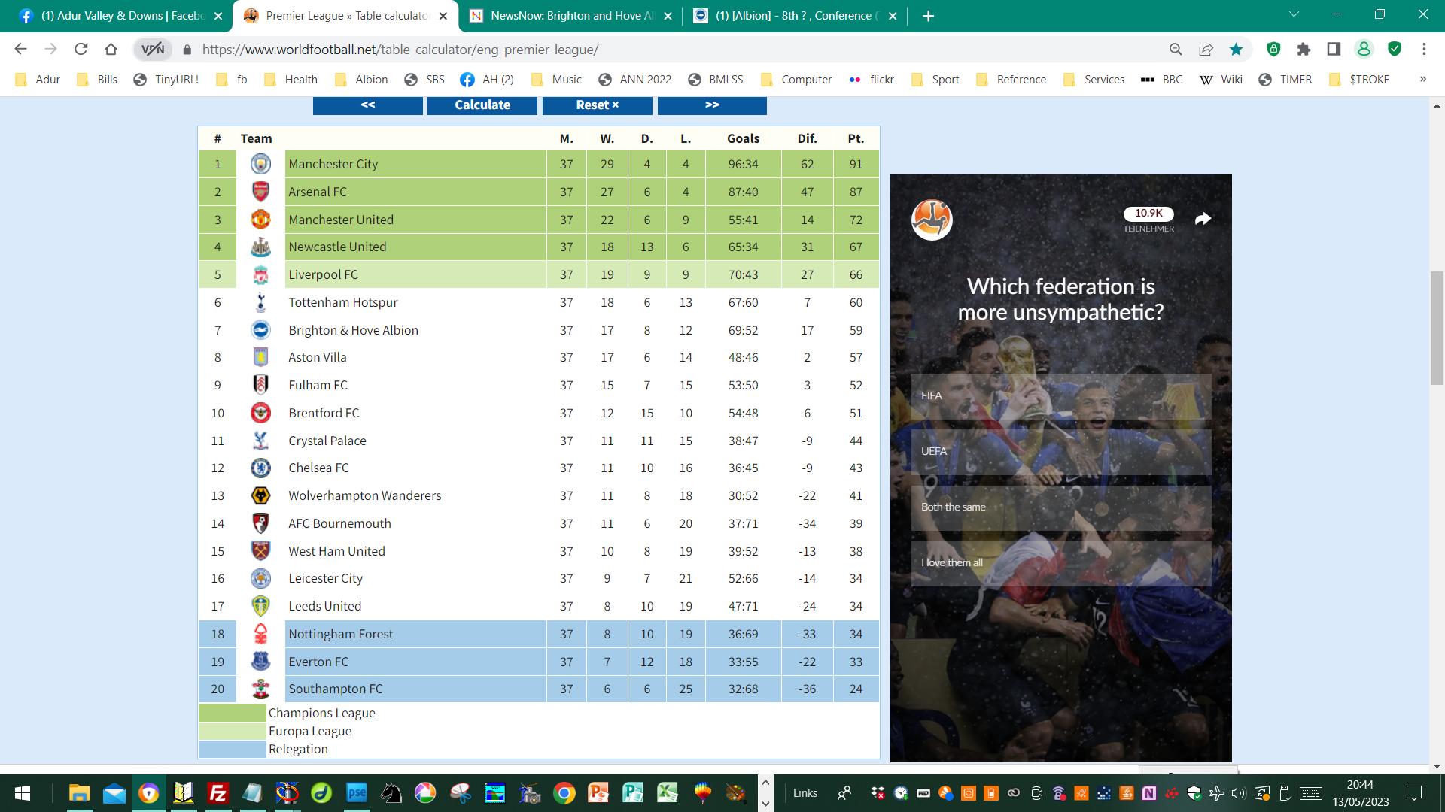Click the Relegation legend color swatch
The height and width of the screenshot is (812, 1445).
click(233, 749)
